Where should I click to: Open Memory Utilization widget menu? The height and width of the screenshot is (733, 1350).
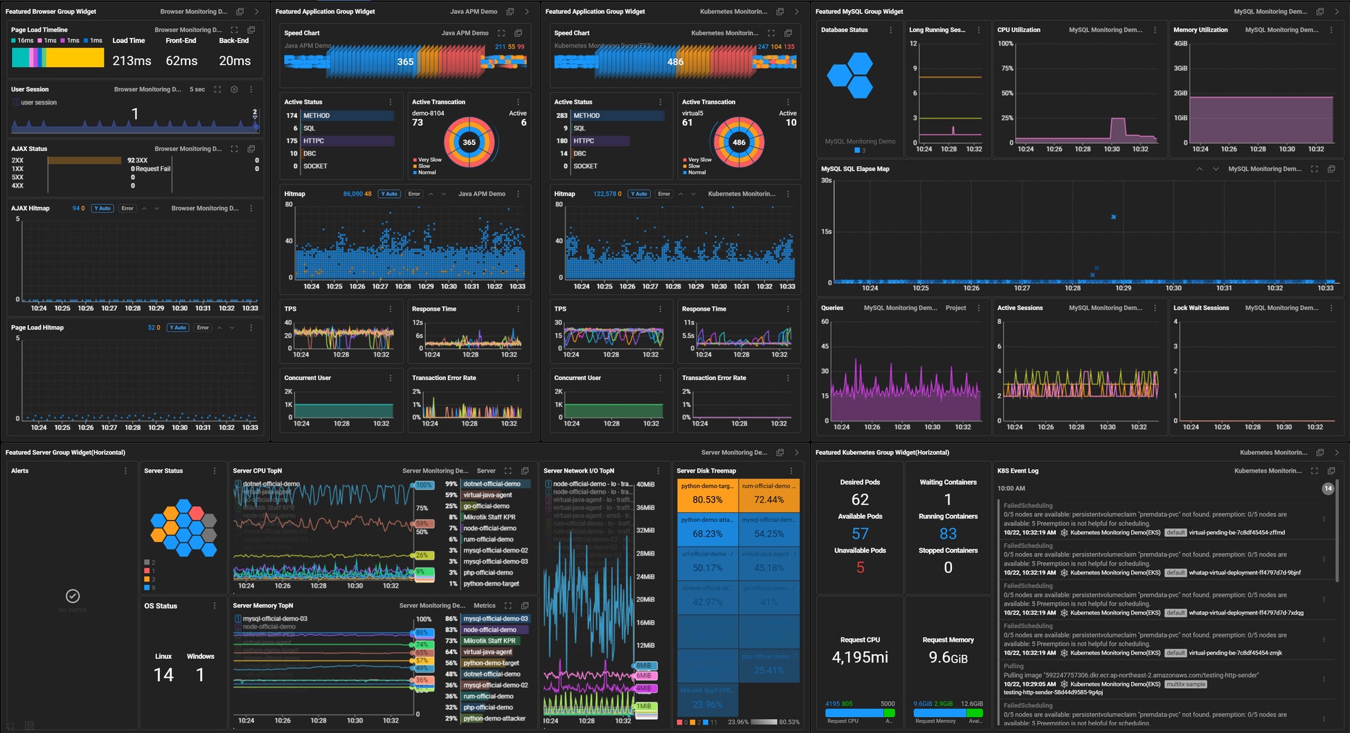pyautogui.click(x=1331, y=30)
